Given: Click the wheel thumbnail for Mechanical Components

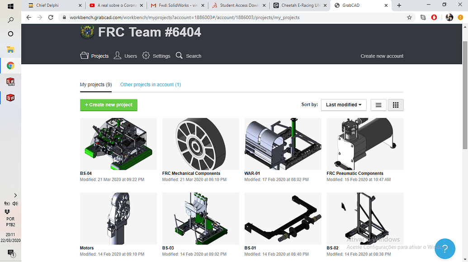Looking at the screenshot, I should coord(201,144).
